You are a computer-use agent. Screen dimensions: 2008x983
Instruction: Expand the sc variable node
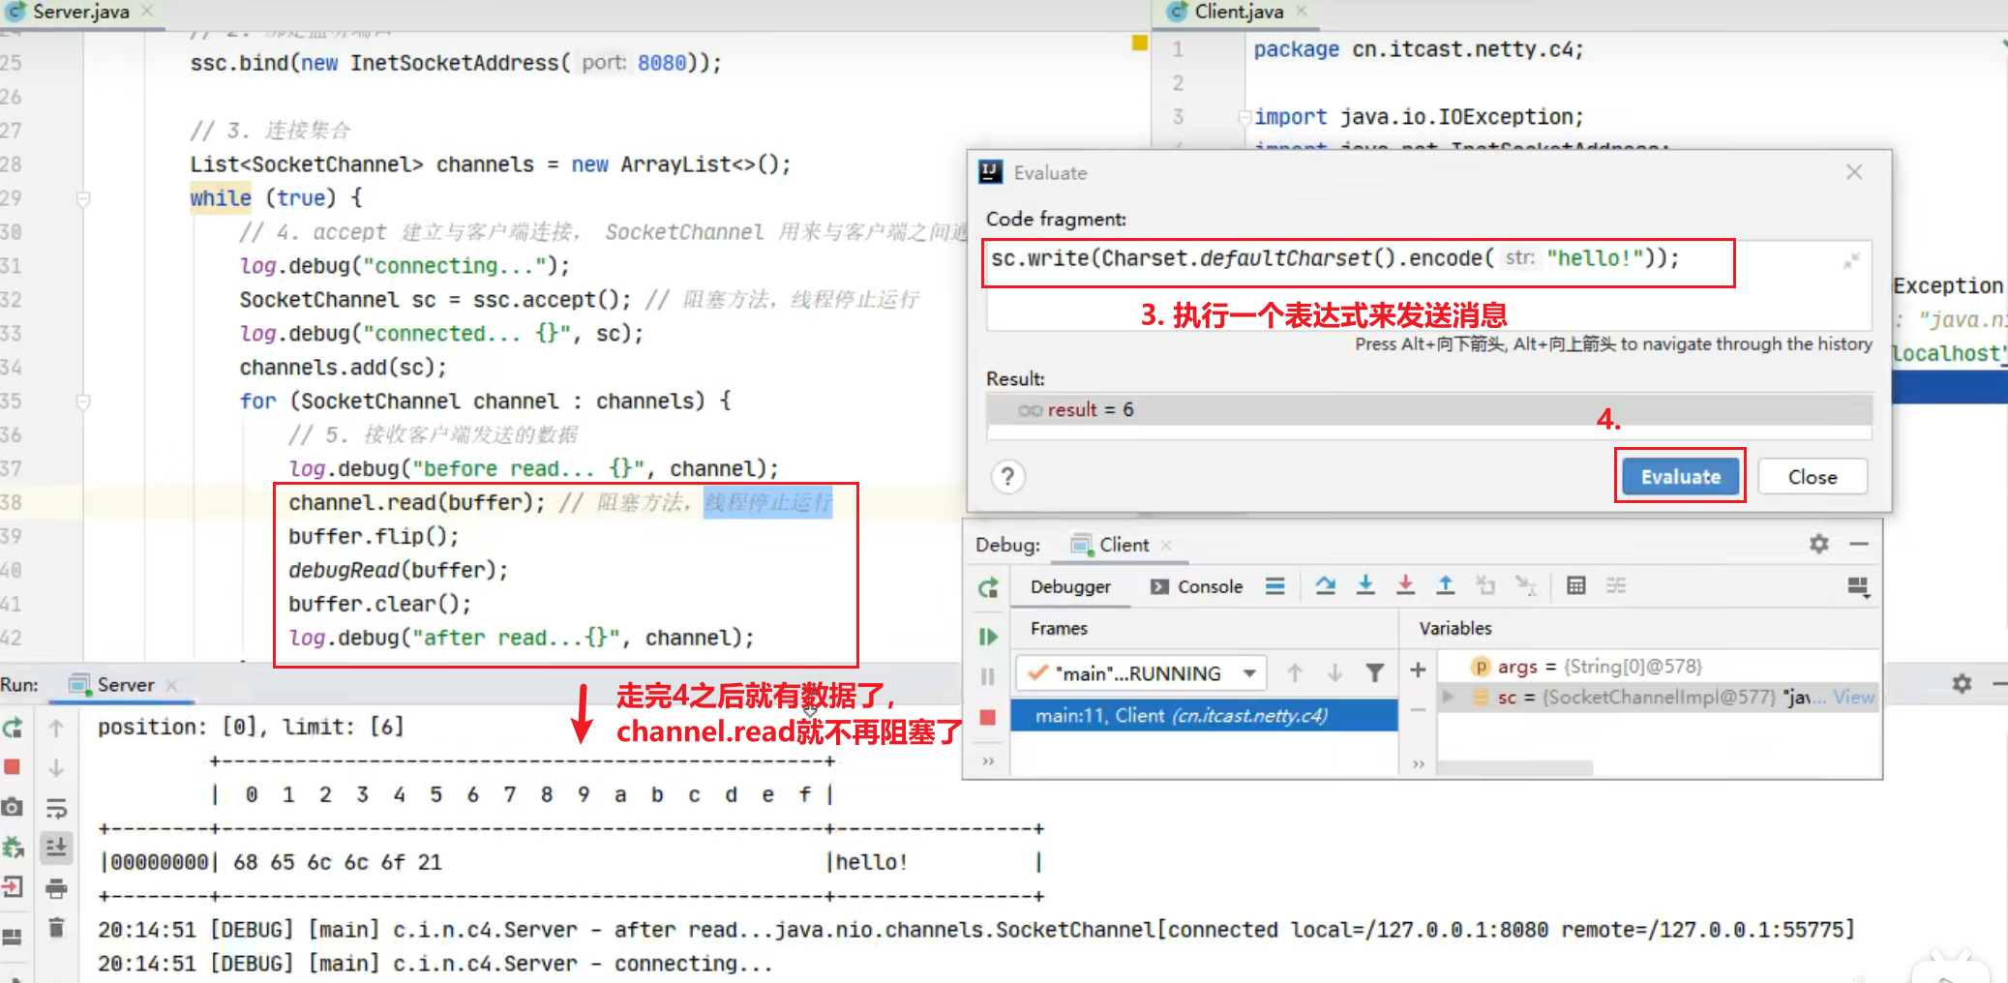pyautogui.click(x=1448, y=697)
